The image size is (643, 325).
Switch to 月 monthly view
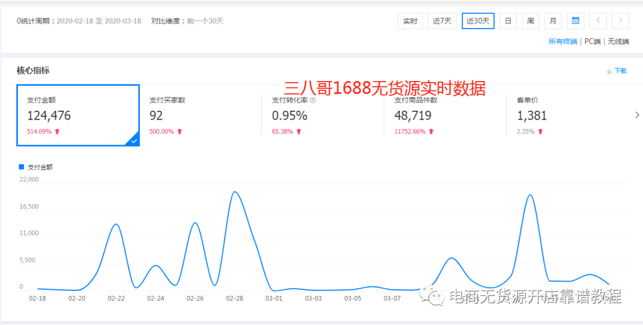[553, 21]
